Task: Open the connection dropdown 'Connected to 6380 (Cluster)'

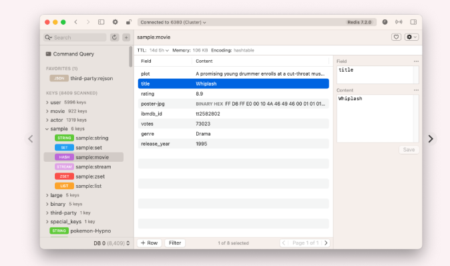Action: (173, 22)
